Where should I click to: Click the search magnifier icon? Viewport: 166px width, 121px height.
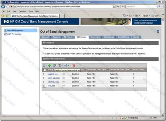click(159, 6)
